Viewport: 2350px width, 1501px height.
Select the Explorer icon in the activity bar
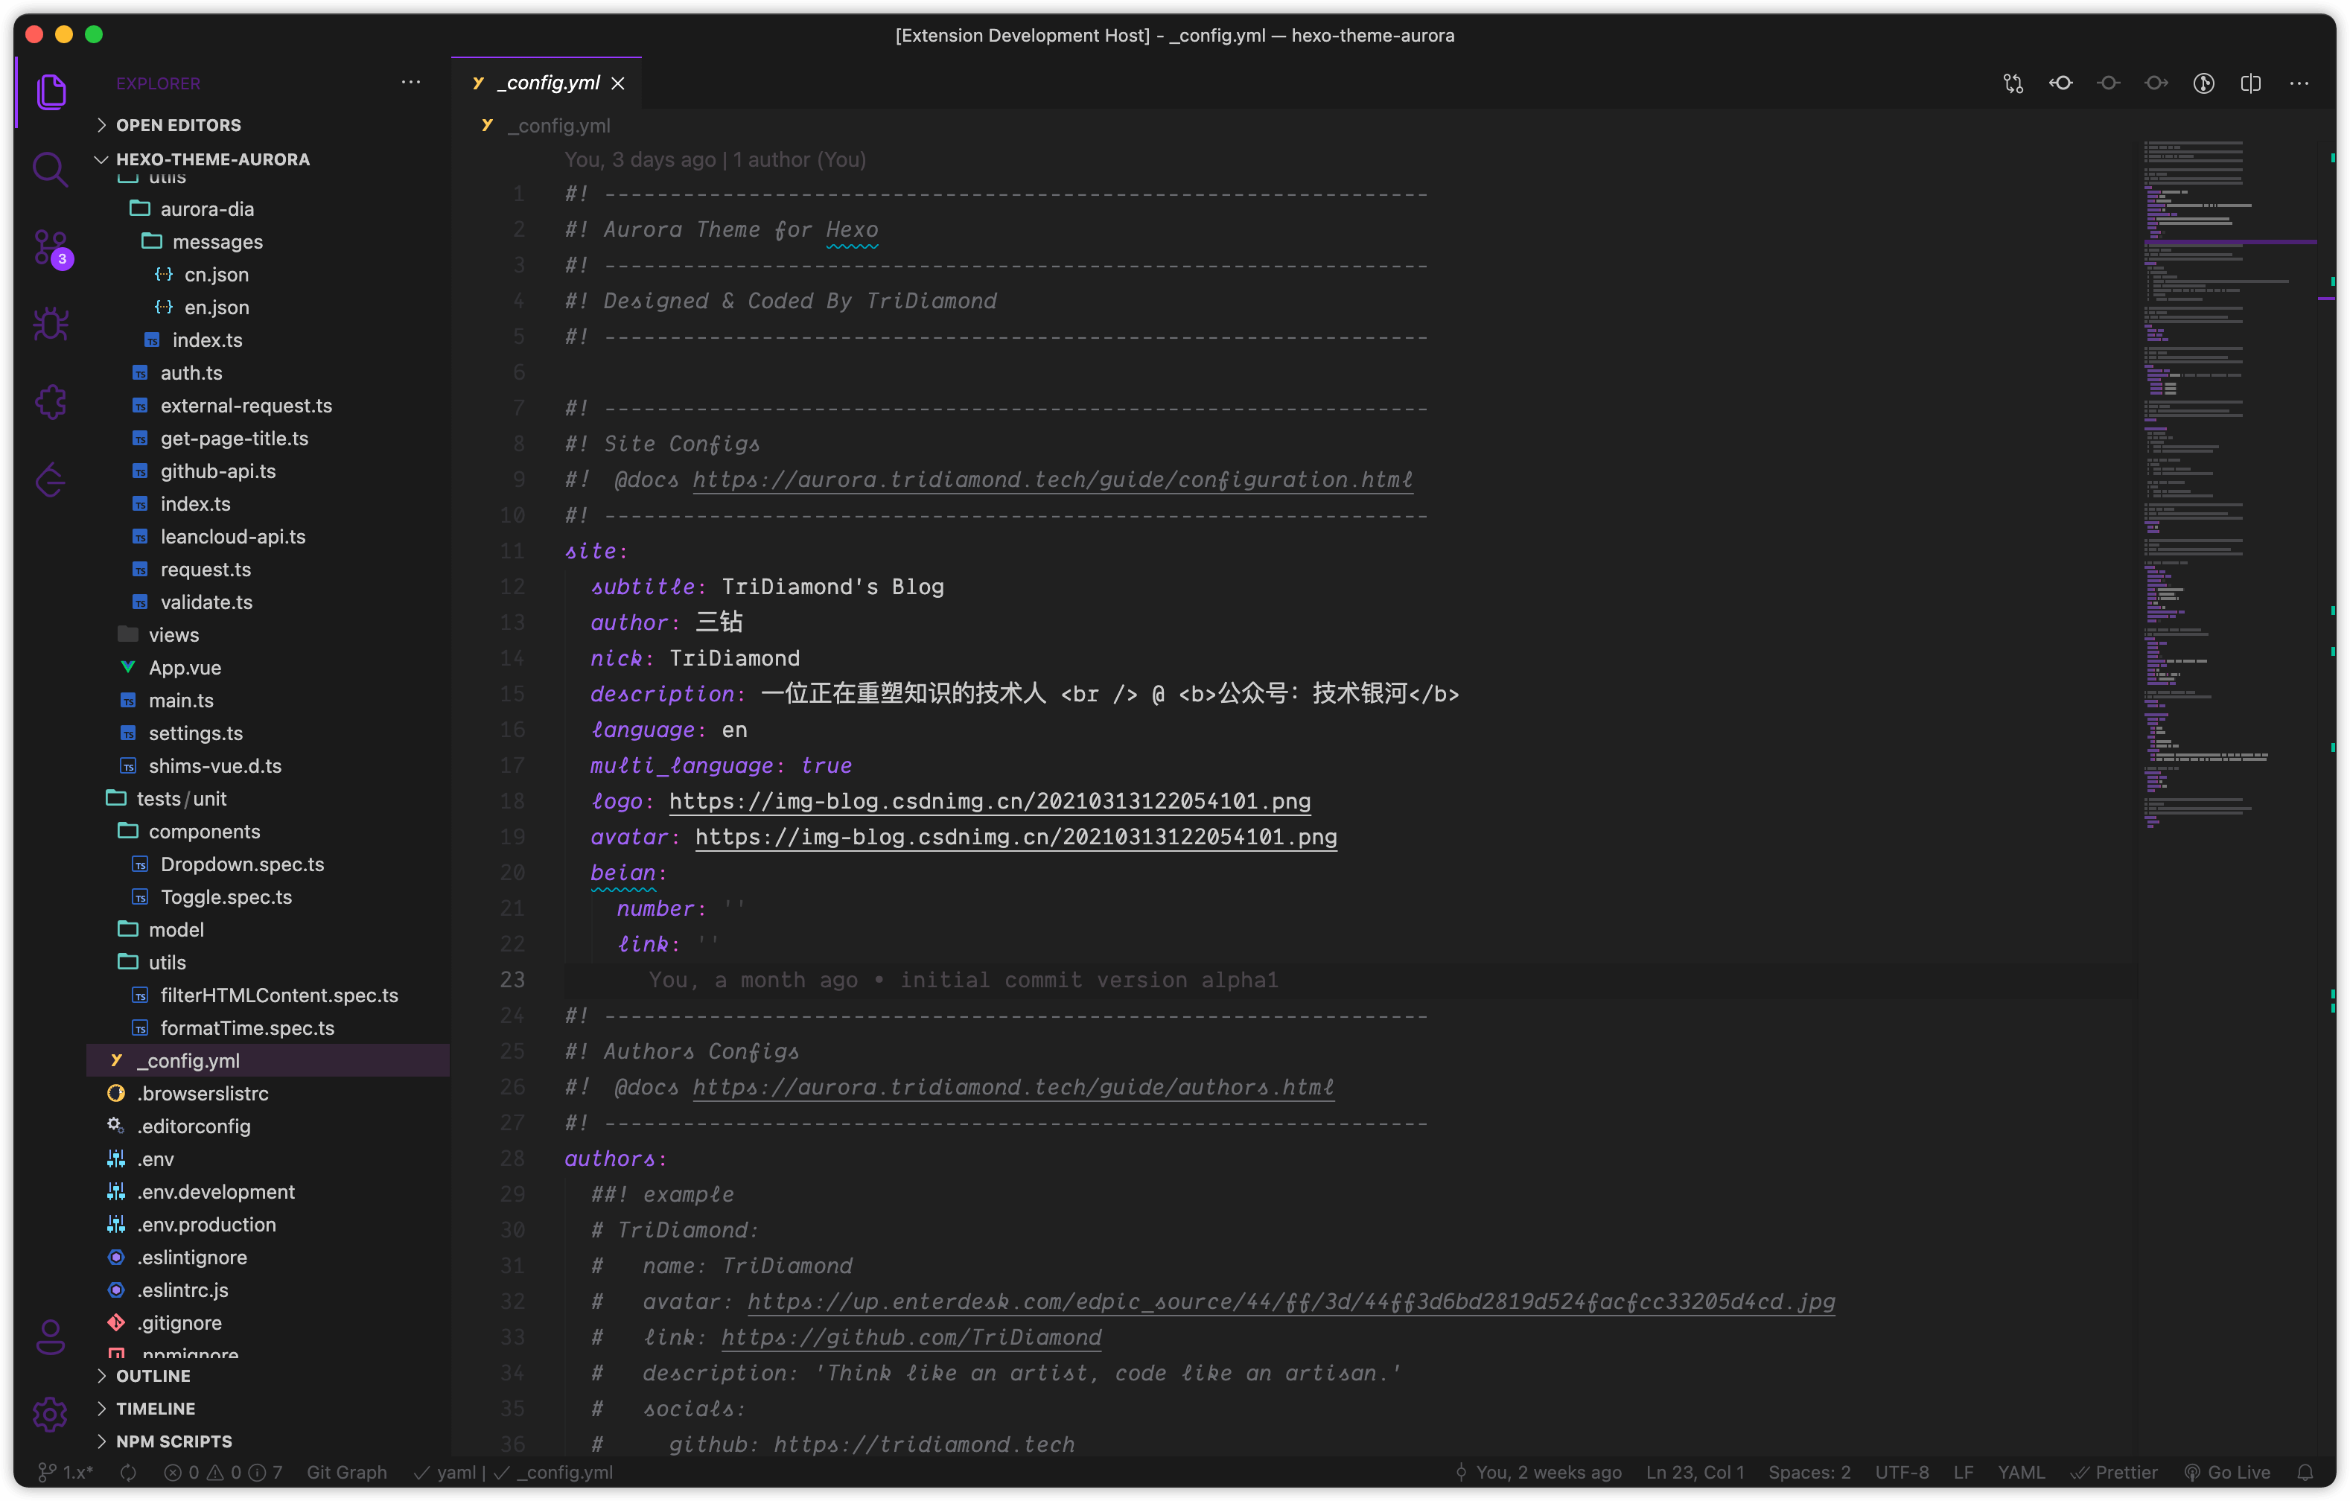50,91
